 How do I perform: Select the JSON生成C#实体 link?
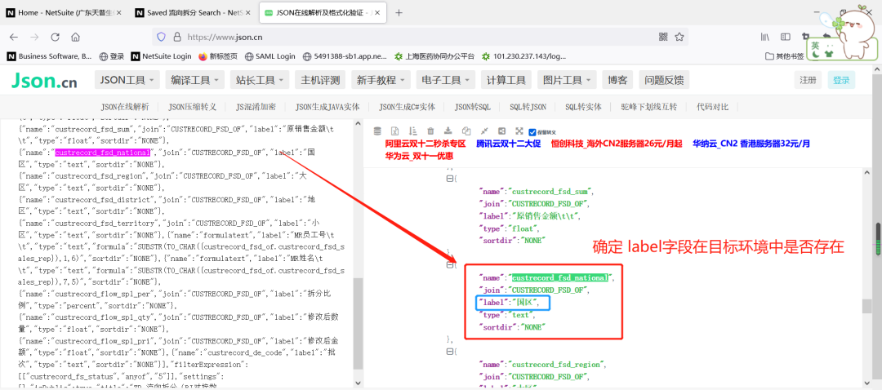coord(407,107)
